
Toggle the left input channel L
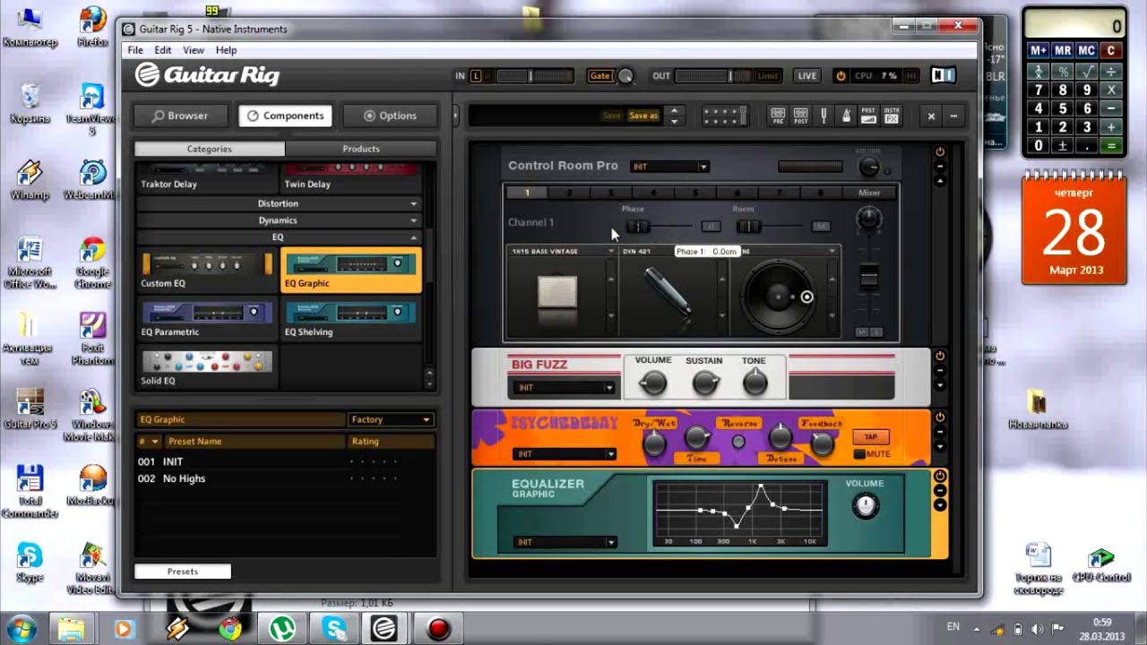[x=476, y=76]
